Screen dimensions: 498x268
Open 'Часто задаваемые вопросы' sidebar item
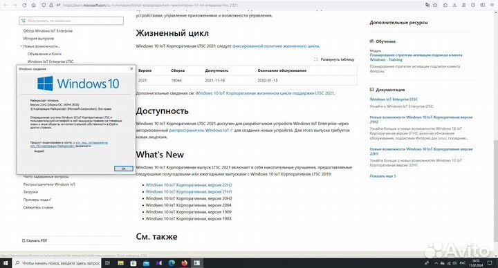(46, 177)
